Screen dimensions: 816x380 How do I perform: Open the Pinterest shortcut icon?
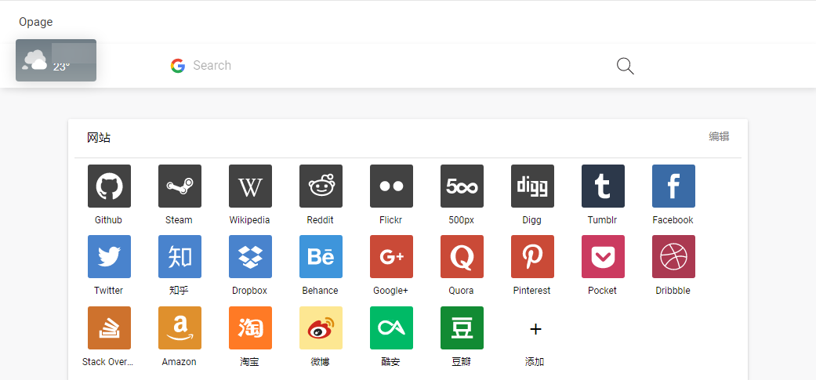click(532, 257)
